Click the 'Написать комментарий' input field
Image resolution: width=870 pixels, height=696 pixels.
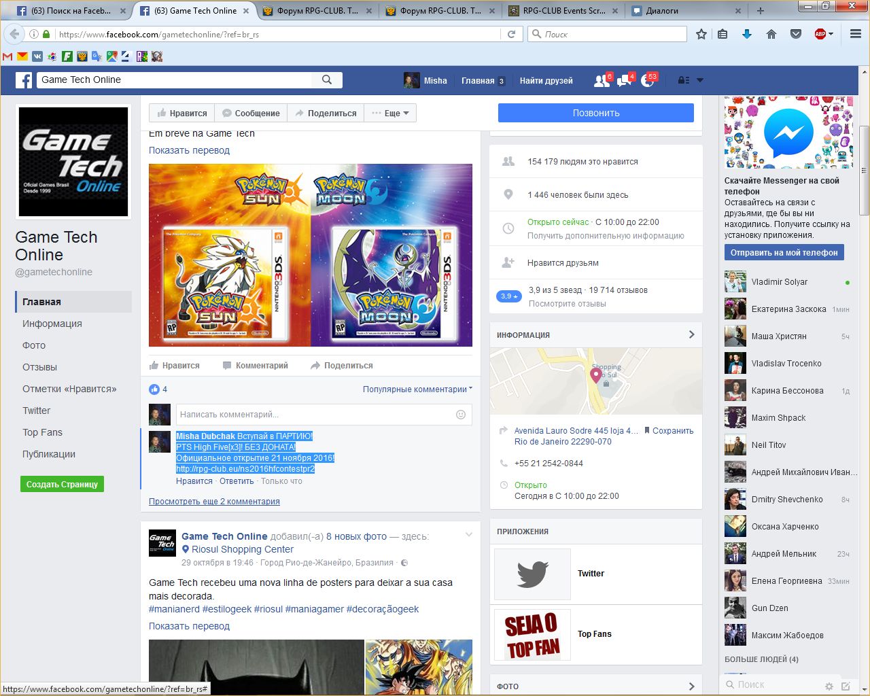pyautogui.click(x=313, y=415)
